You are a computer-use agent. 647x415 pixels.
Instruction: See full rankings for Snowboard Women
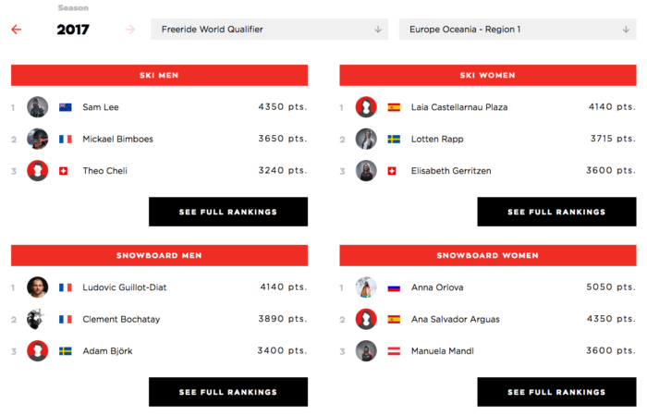(x=556, y=392)
